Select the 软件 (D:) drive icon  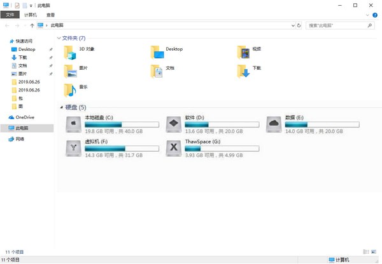(x=174, y=124)
